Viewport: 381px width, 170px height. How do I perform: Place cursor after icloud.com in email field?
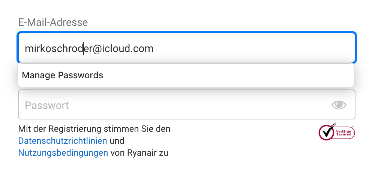coord(154,49)
